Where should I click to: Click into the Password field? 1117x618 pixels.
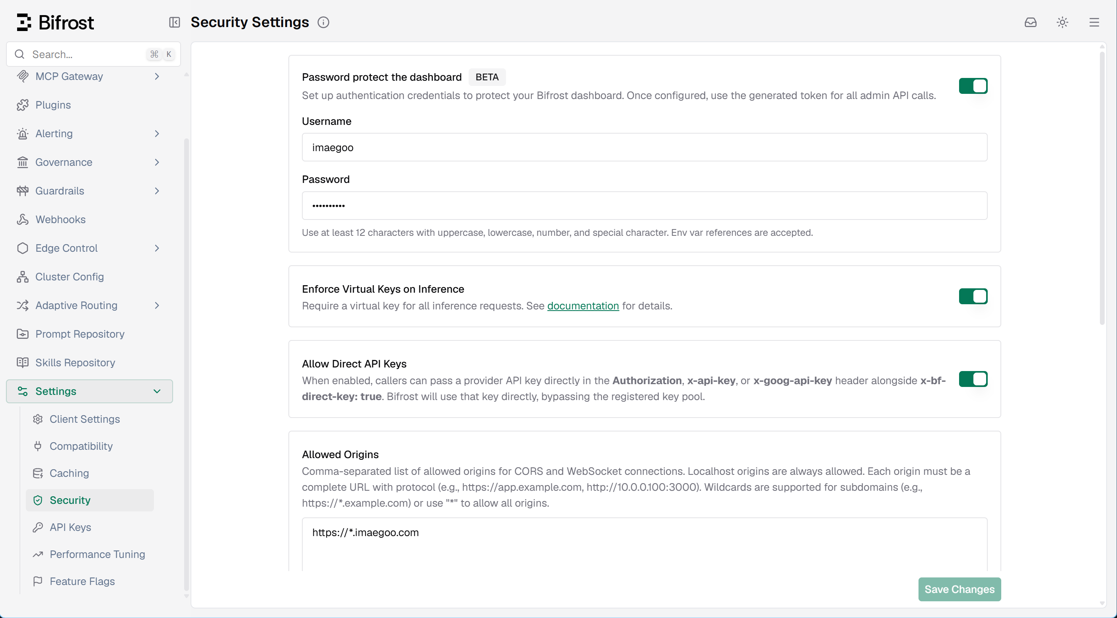644,206
